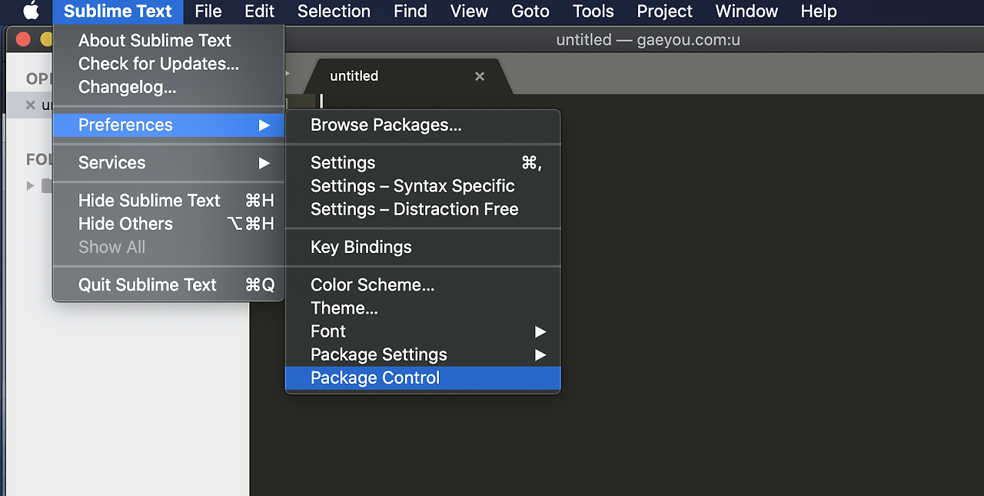Screen dimensions: 984x496
Task: Expand the Package Settings submenu
Action: click(x=423, y=355)
